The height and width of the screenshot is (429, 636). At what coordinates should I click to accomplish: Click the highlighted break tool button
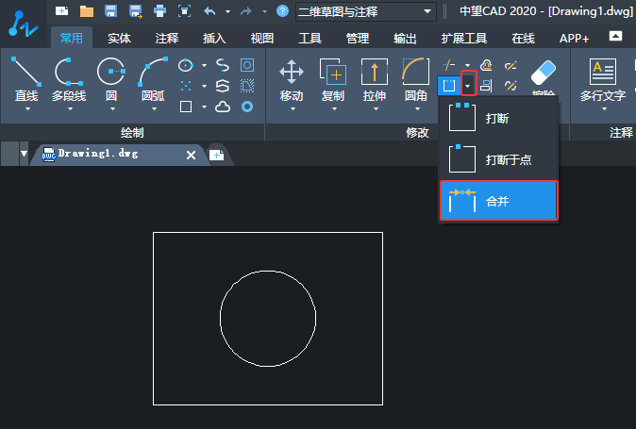coord(449,86)
